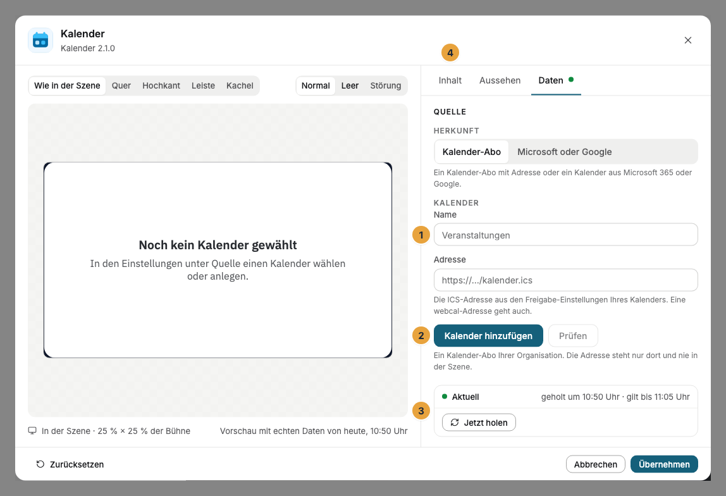
Task: Focus the Adresse ICS URL field
Action: pyautogui.click(x=566, y=280)
